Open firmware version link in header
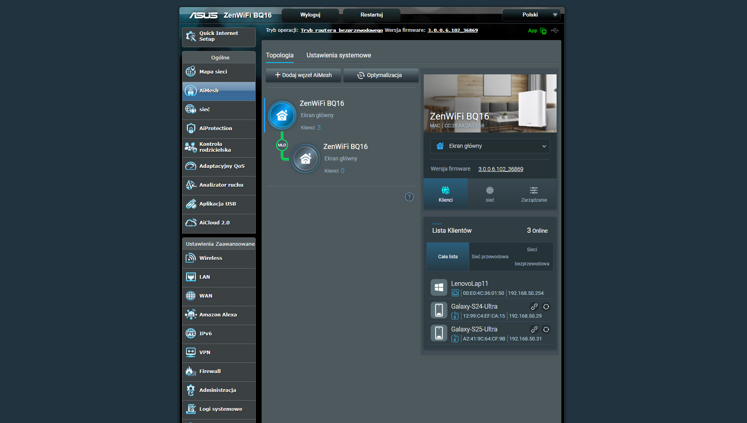 point(453,30)
